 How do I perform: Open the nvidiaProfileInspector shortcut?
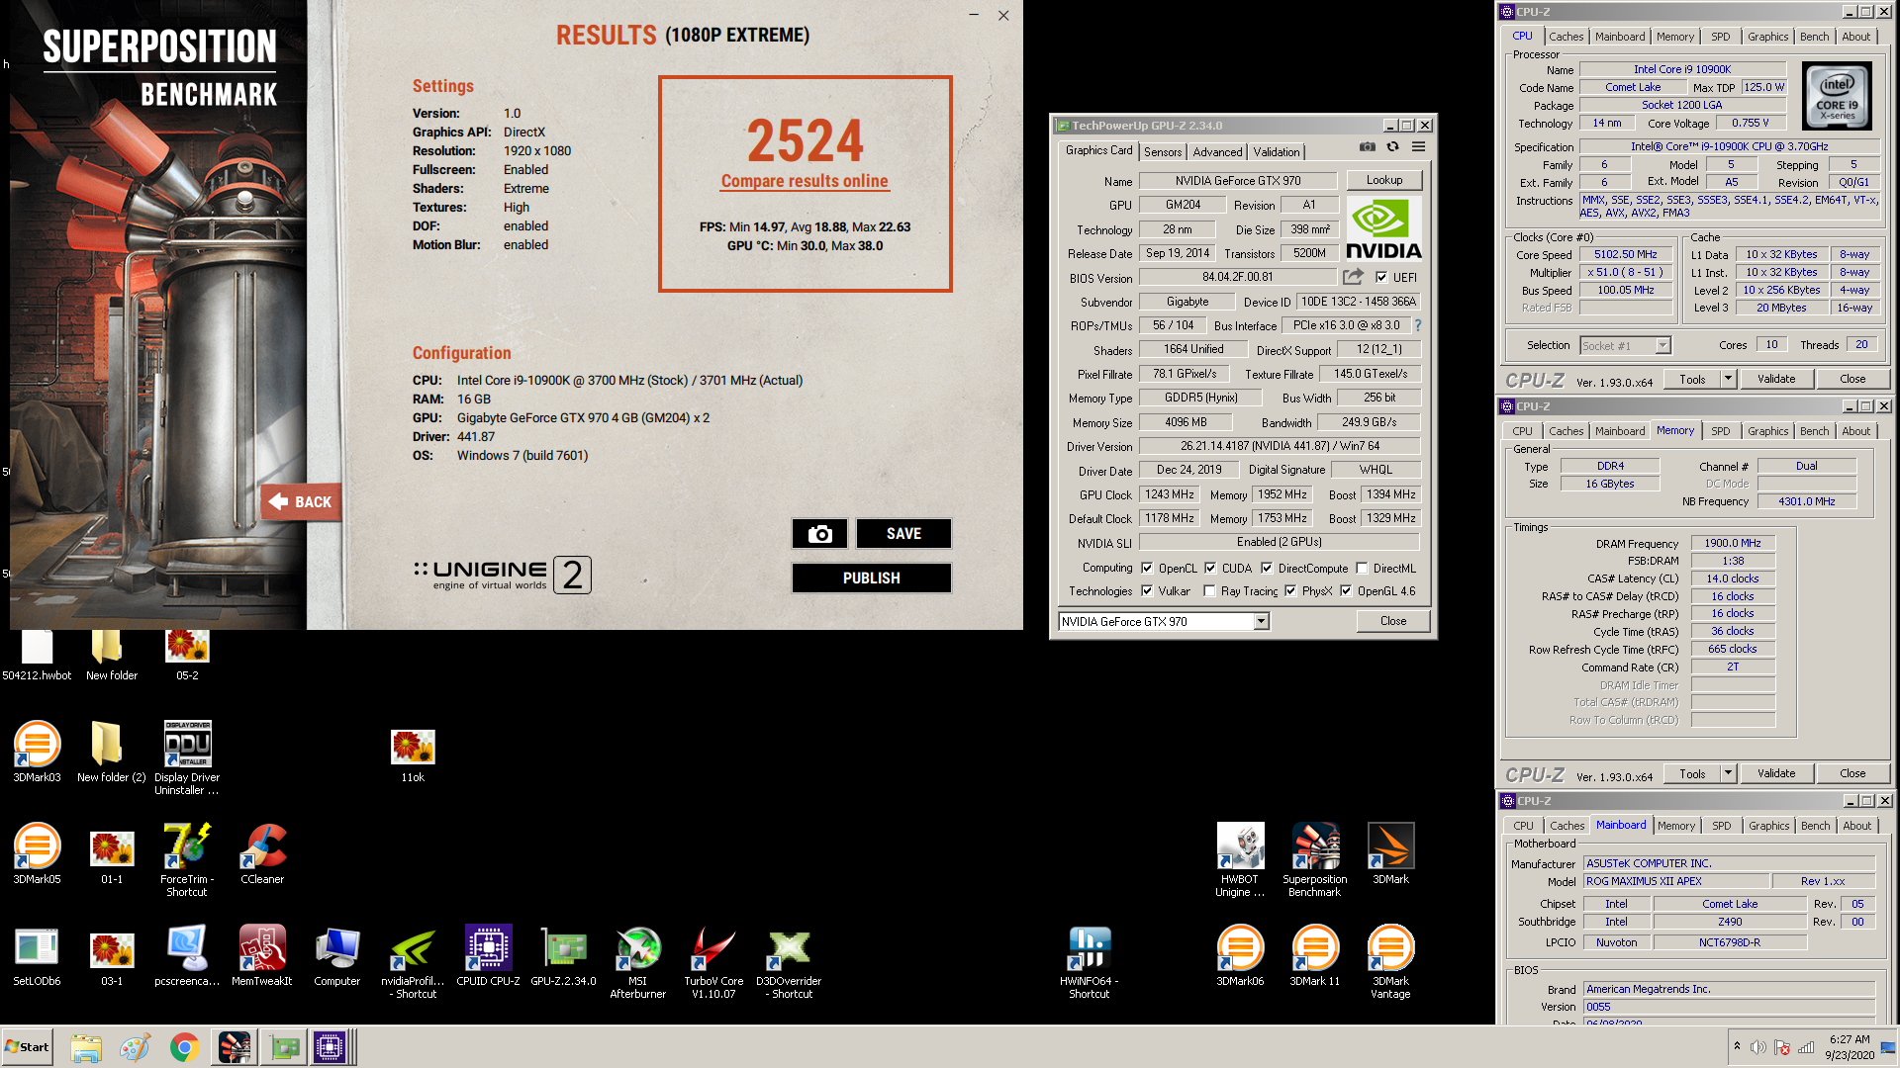point(413,962)
